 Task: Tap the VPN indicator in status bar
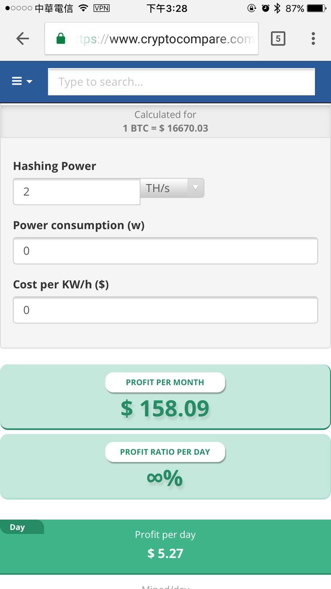click(101, 8)
